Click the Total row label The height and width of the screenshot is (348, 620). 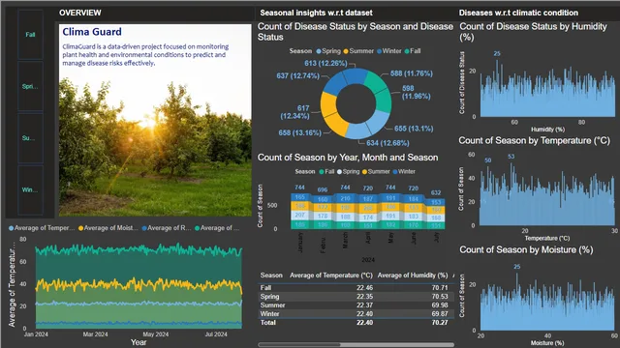(x=267, y=323)
